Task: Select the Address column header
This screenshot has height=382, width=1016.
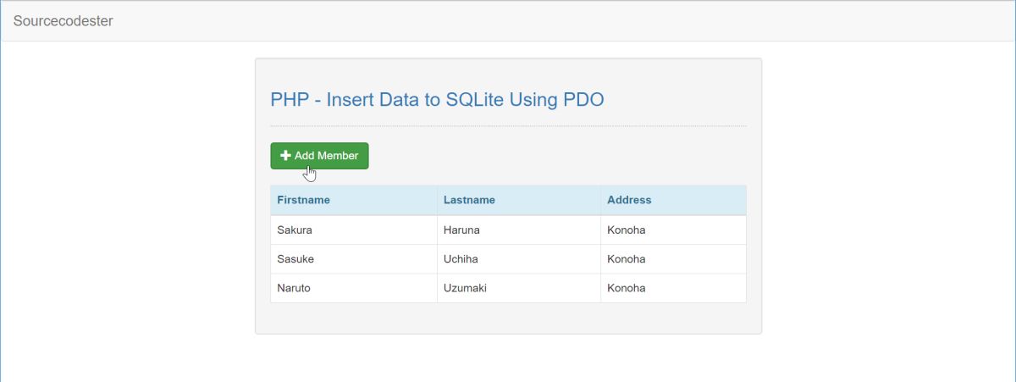Action: point(629,200)
